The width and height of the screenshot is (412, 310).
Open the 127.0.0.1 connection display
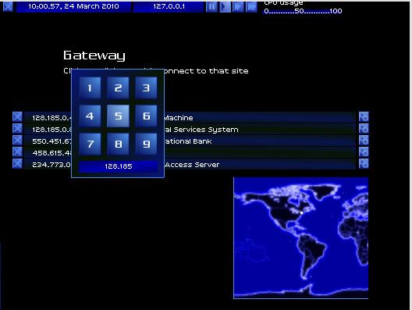coord(169,6)
